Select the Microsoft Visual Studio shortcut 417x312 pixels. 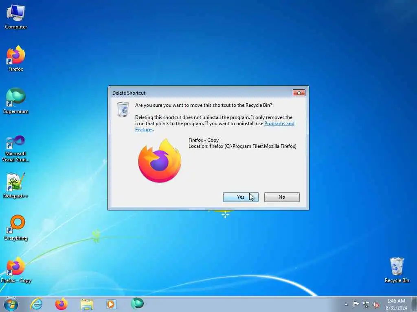16,149
